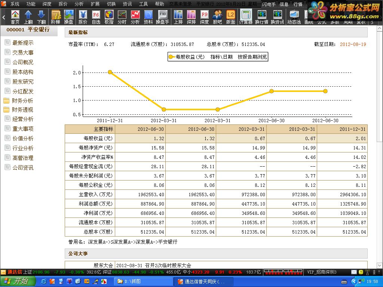
Task: Open 自选 F6 watchlist icon
Action: (96, 17)
